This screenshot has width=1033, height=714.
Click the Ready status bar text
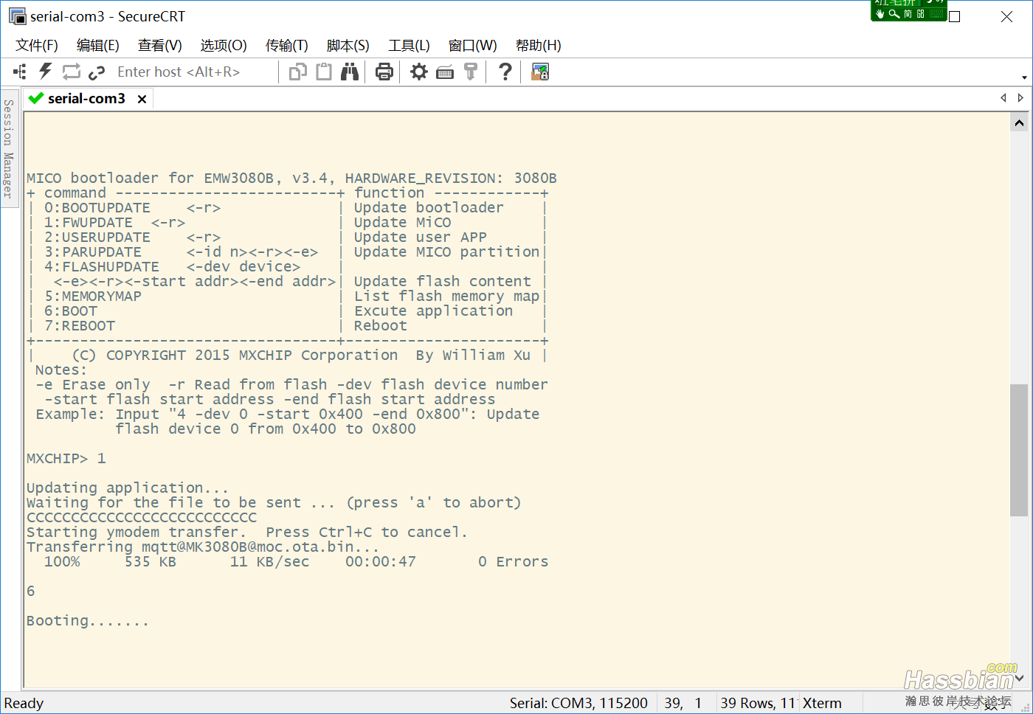(24, 703)
